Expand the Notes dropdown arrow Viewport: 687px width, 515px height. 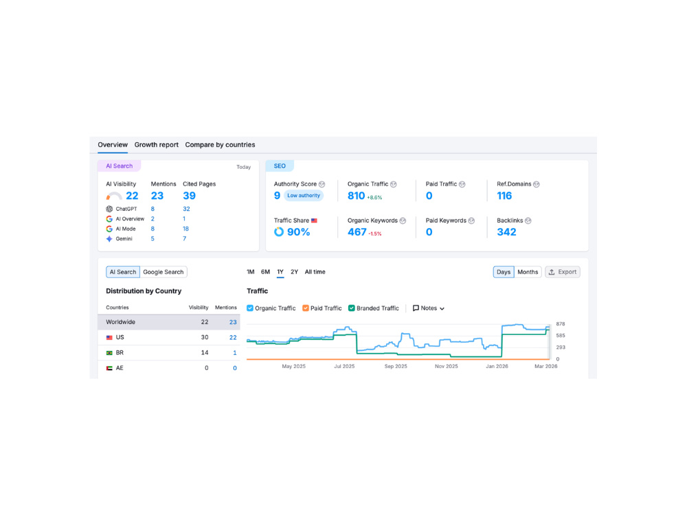click(x=442, y=309)
